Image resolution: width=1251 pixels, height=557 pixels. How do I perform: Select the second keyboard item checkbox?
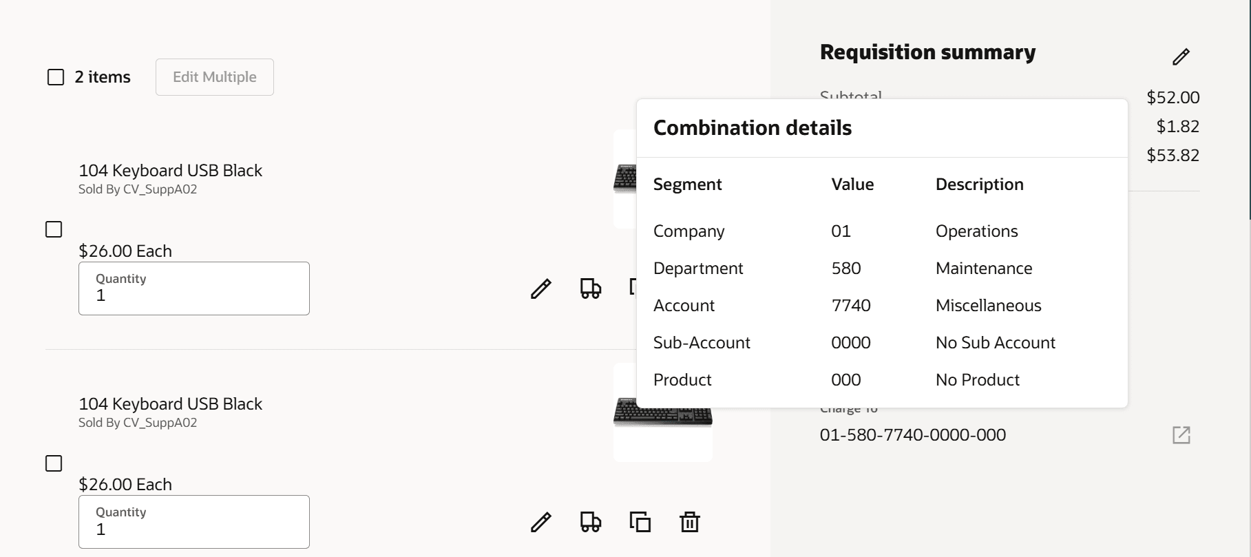[x=54, y=463]
